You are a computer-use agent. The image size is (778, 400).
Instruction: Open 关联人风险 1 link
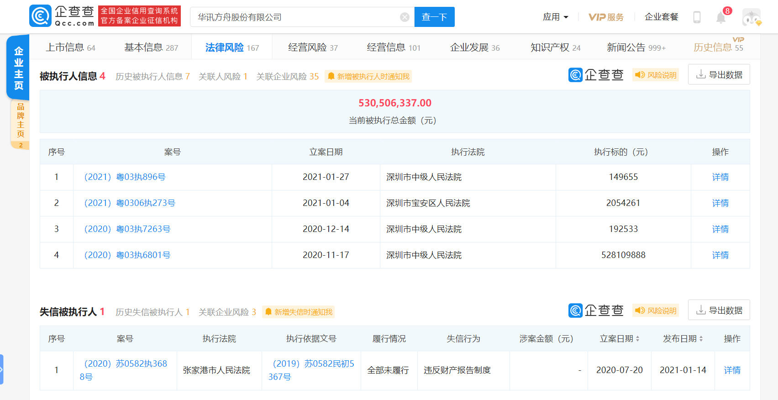(x=223, y=76)
